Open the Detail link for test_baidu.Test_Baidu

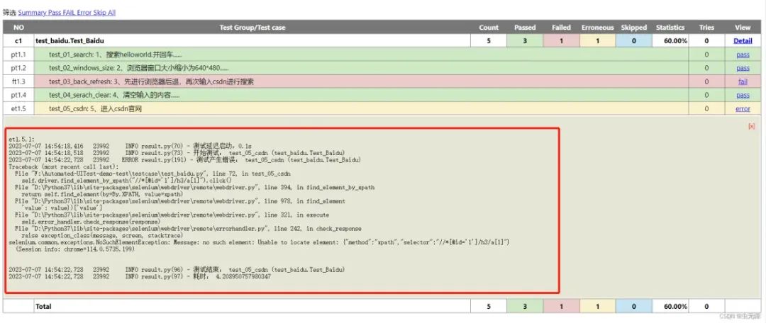click(743, 41)
